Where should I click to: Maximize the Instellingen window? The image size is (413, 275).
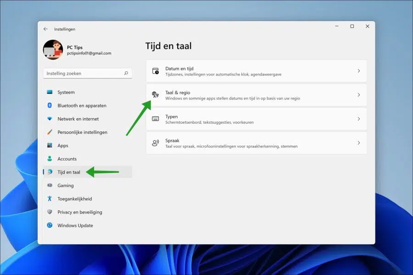coord(352,26)
